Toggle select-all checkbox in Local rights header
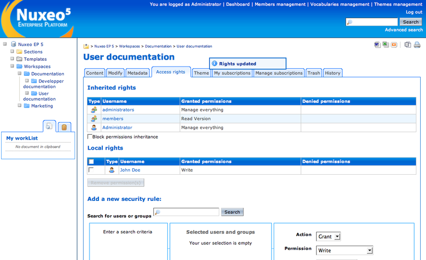 [x=91, y=161]
